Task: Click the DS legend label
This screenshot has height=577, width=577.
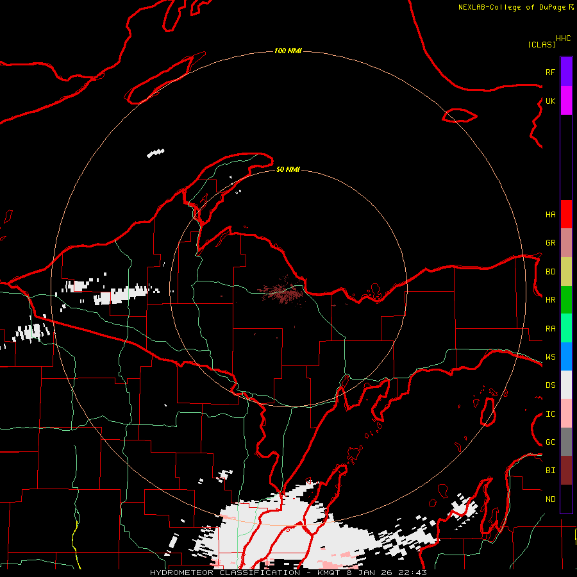Action: click(x=551, y=385)
